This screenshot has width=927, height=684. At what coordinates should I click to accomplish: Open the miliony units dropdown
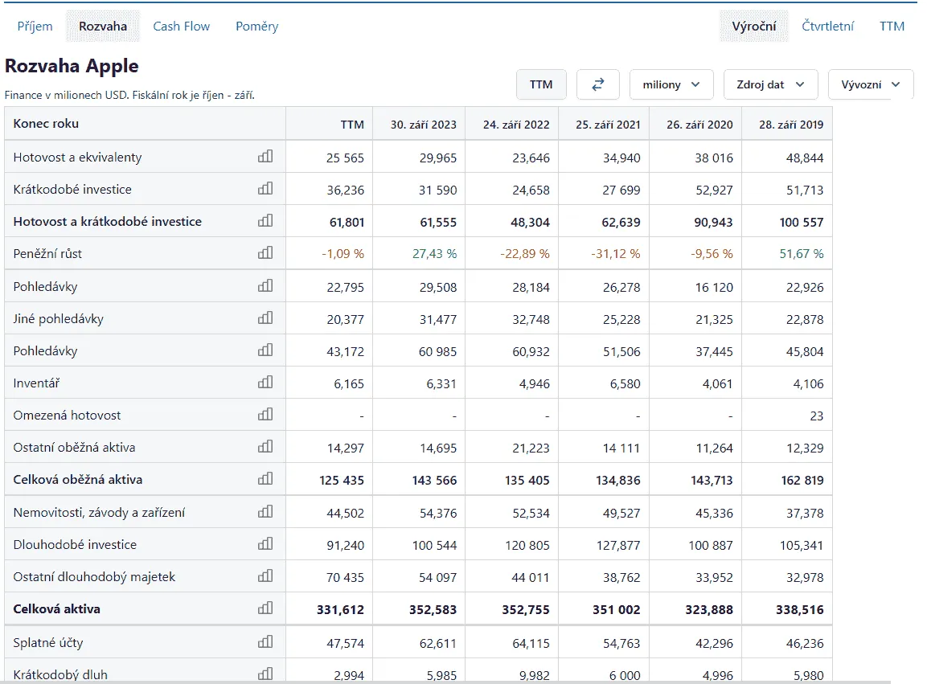coord(671,84)
